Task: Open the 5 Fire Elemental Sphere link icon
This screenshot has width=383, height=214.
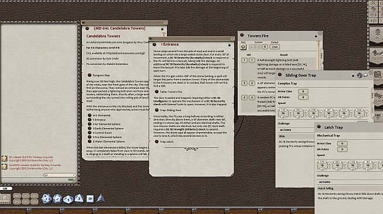Action: (90, 137)
